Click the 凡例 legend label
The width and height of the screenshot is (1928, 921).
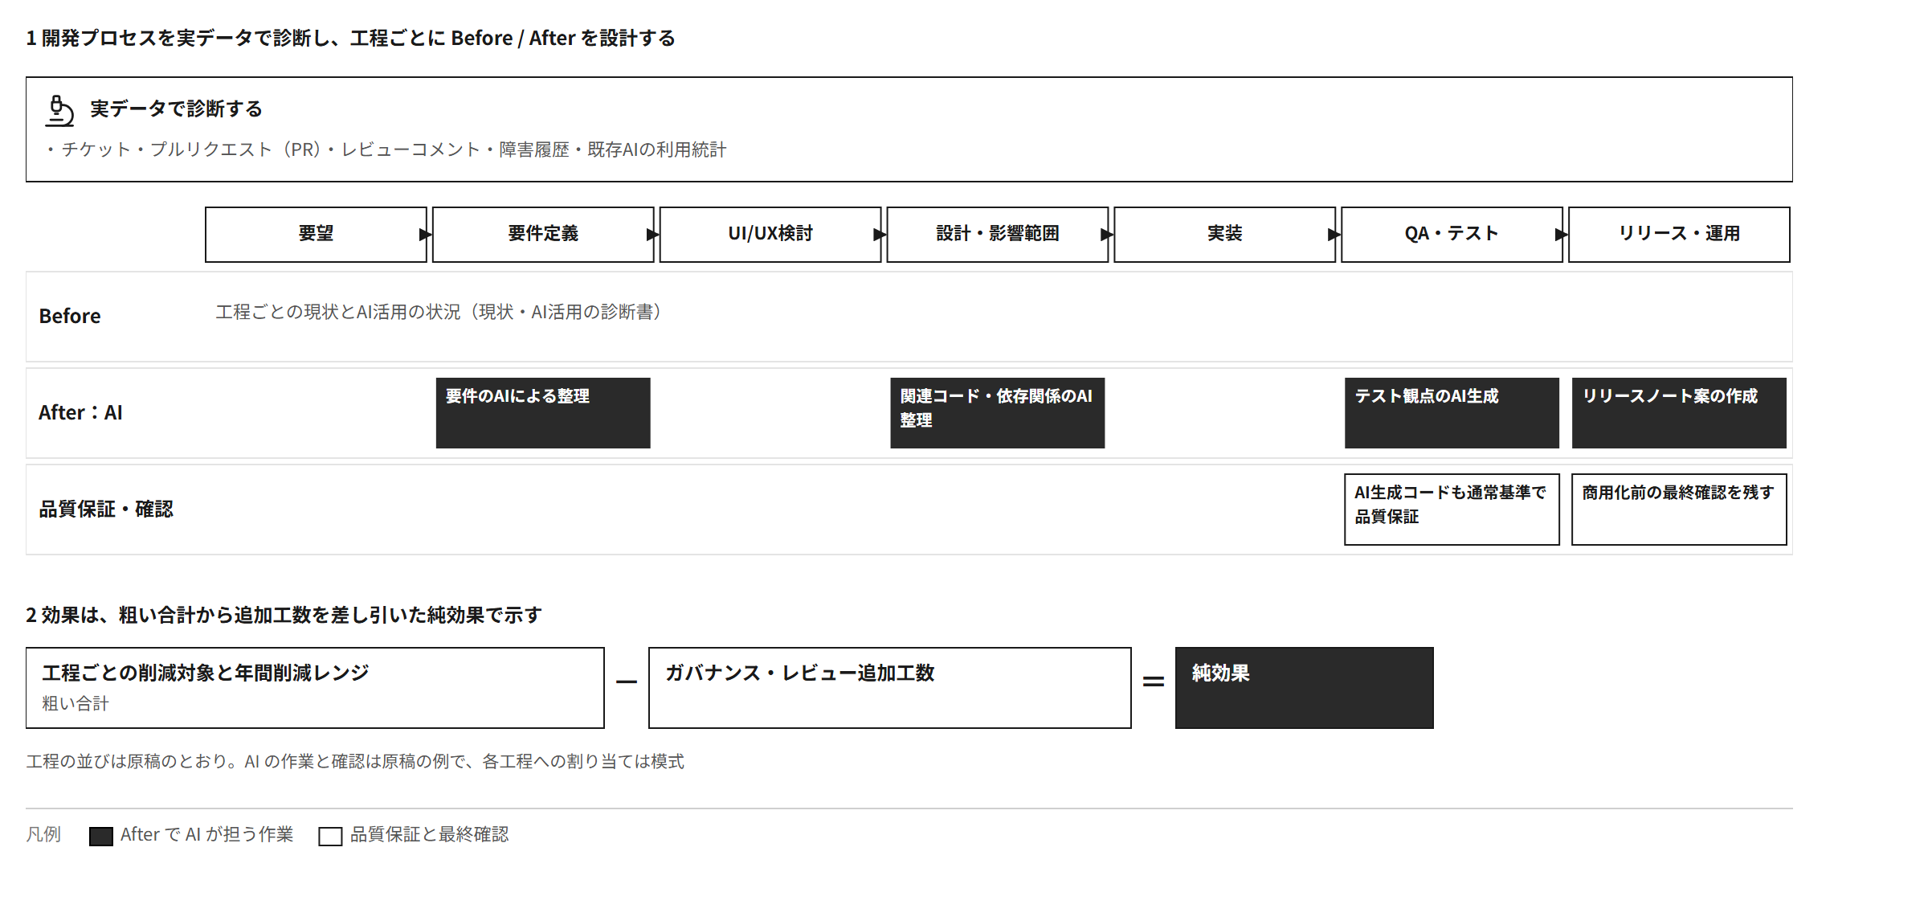pyautogui.click(x=43, y=835)
